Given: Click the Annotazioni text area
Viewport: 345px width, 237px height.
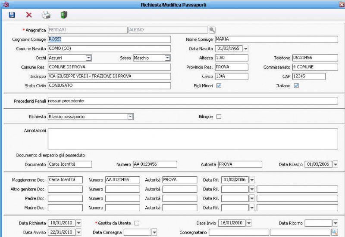Looking at the screenshot, I should pyautogui.click(x=192, y=139).
